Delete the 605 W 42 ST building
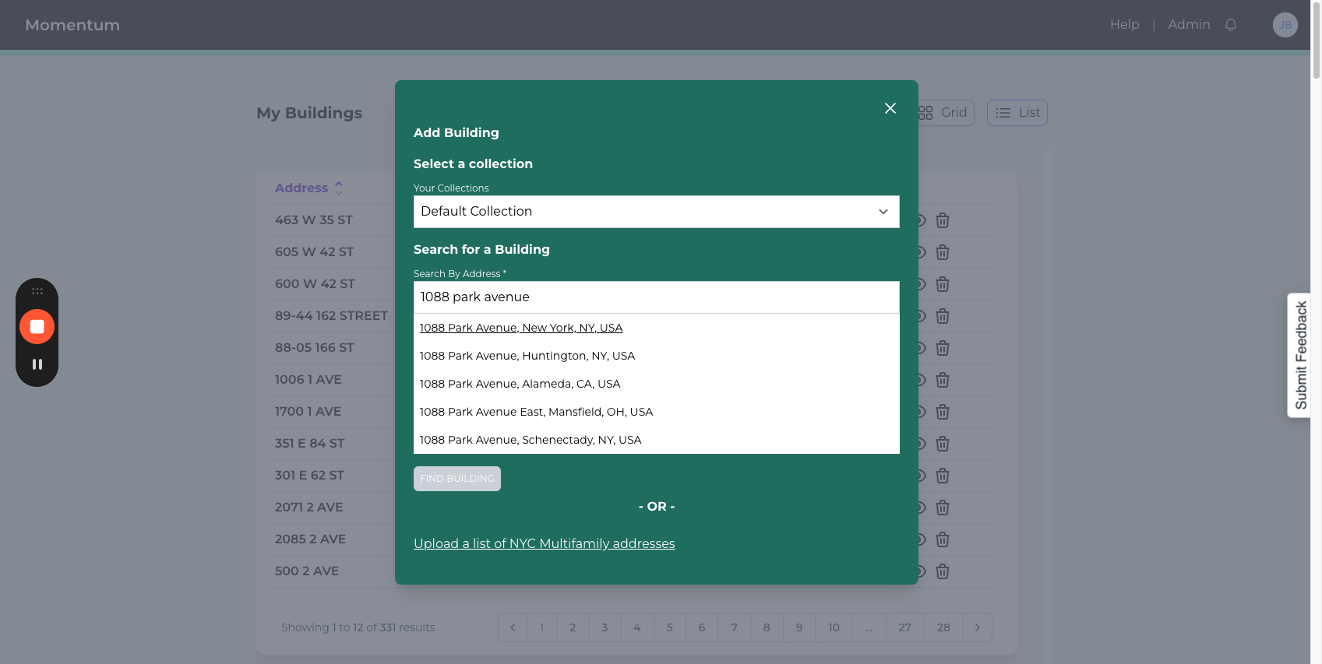Screen dimensions: 1322x664 tap(943, 252)
